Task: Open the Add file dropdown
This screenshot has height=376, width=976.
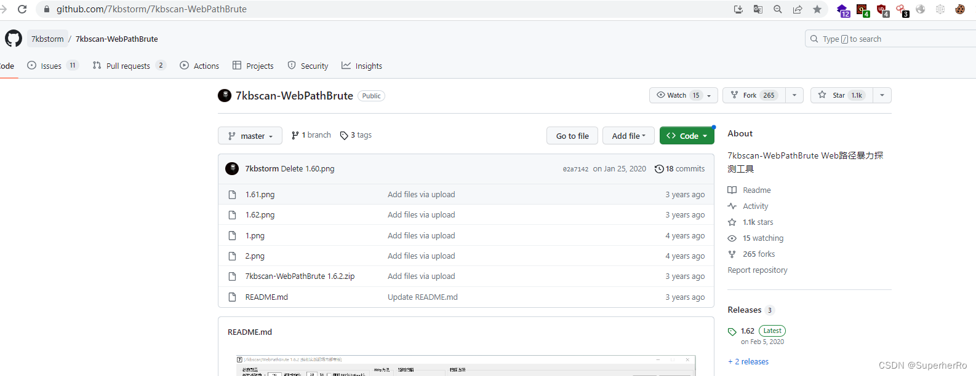Action: pyautogui.click(x=629, y=136)
